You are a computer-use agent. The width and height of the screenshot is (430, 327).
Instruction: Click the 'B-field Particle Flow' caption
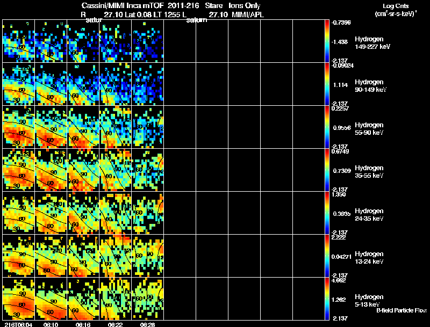tap(402, 310)
